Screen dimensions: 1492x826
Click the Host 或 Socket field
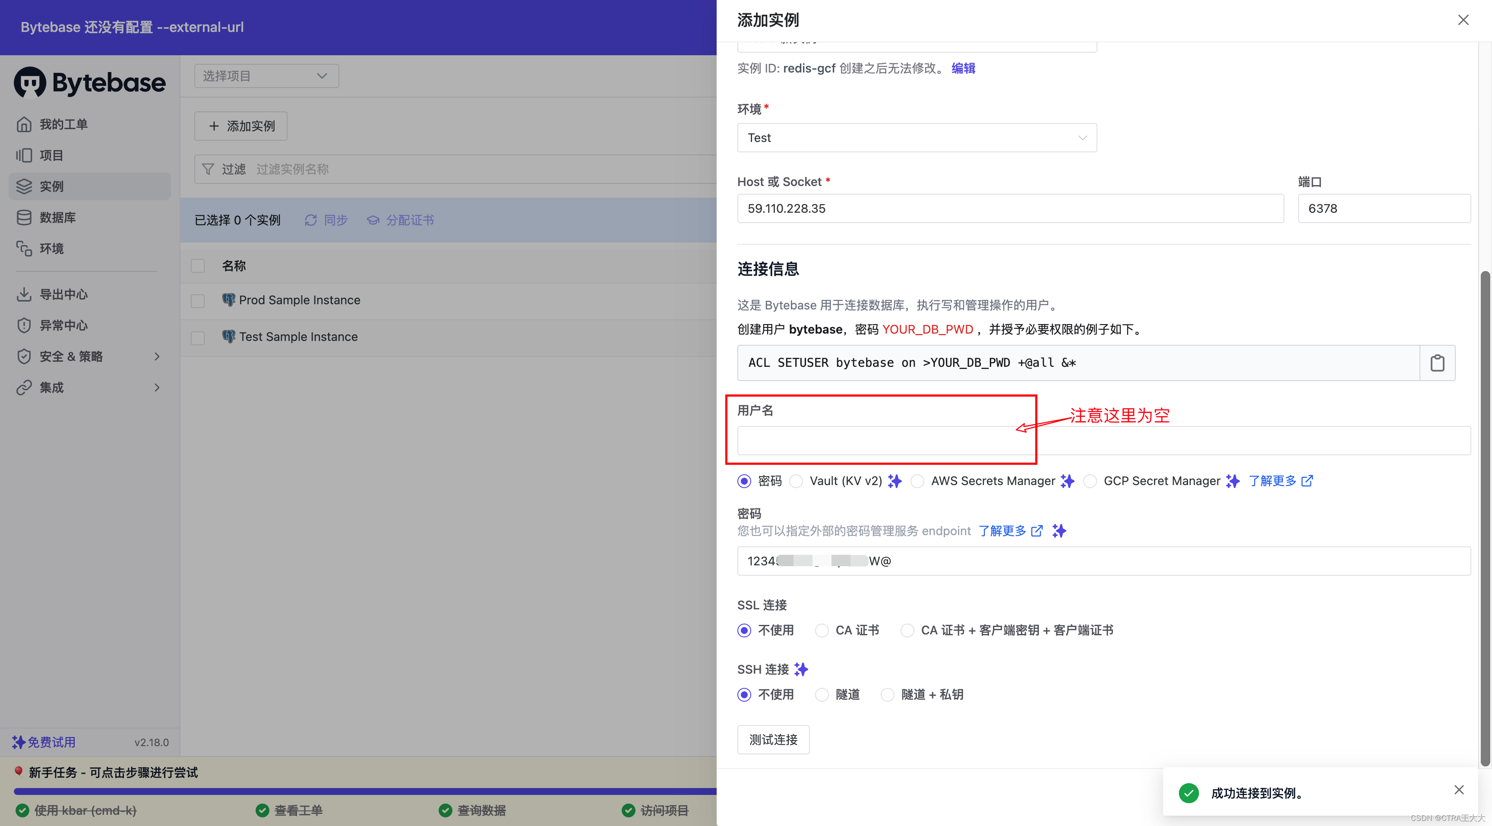pos(1010,208)
